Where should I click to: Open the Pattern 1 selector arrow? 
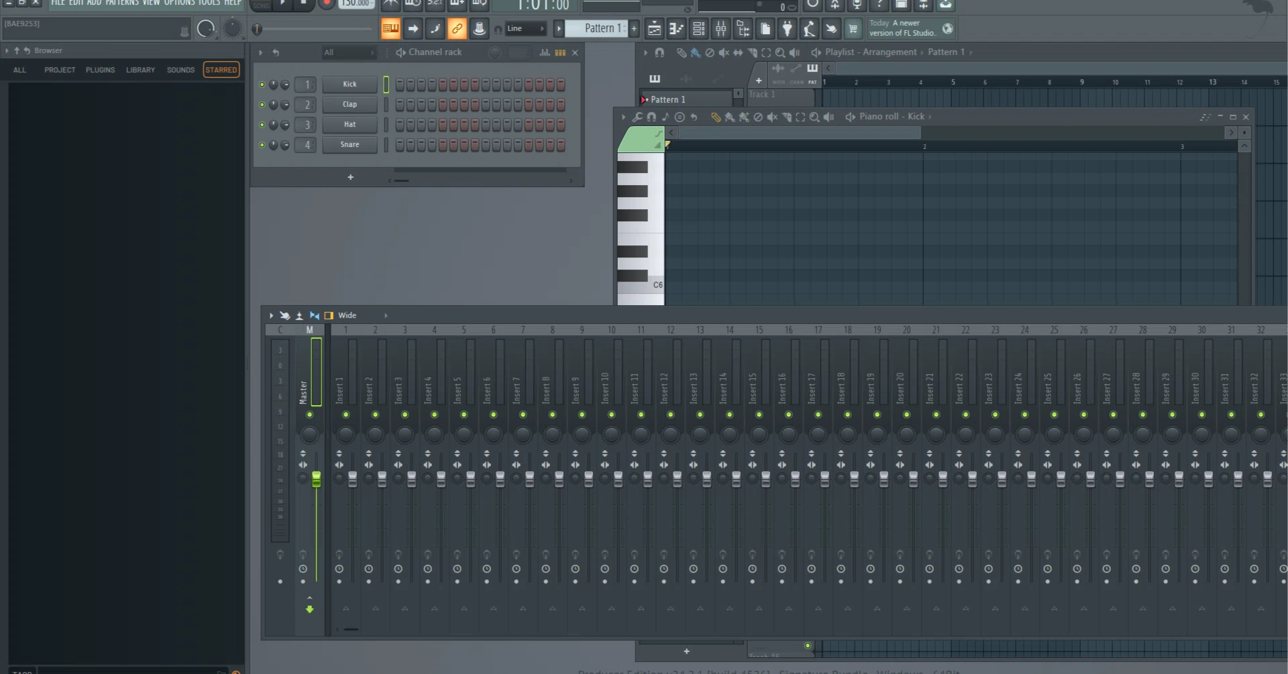(x=558, y=29)
